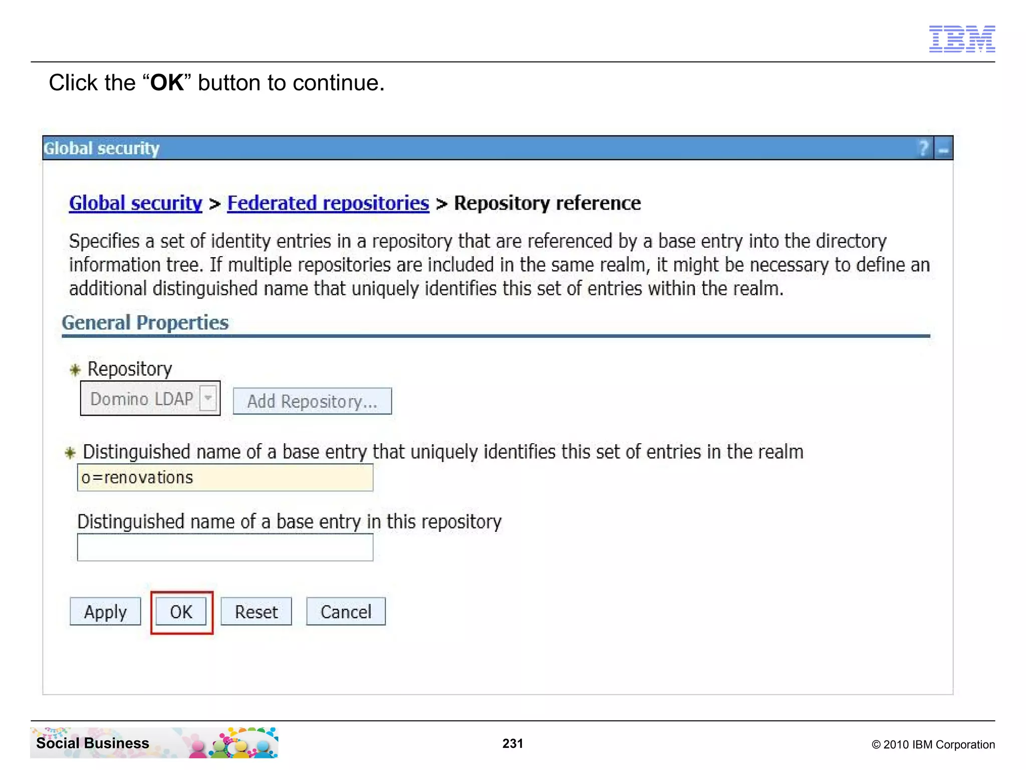This screenshot has width=1026, height=770.
Task: Click the Social Business footer banner
Action: pyautogui.click(x=154, y=743)
